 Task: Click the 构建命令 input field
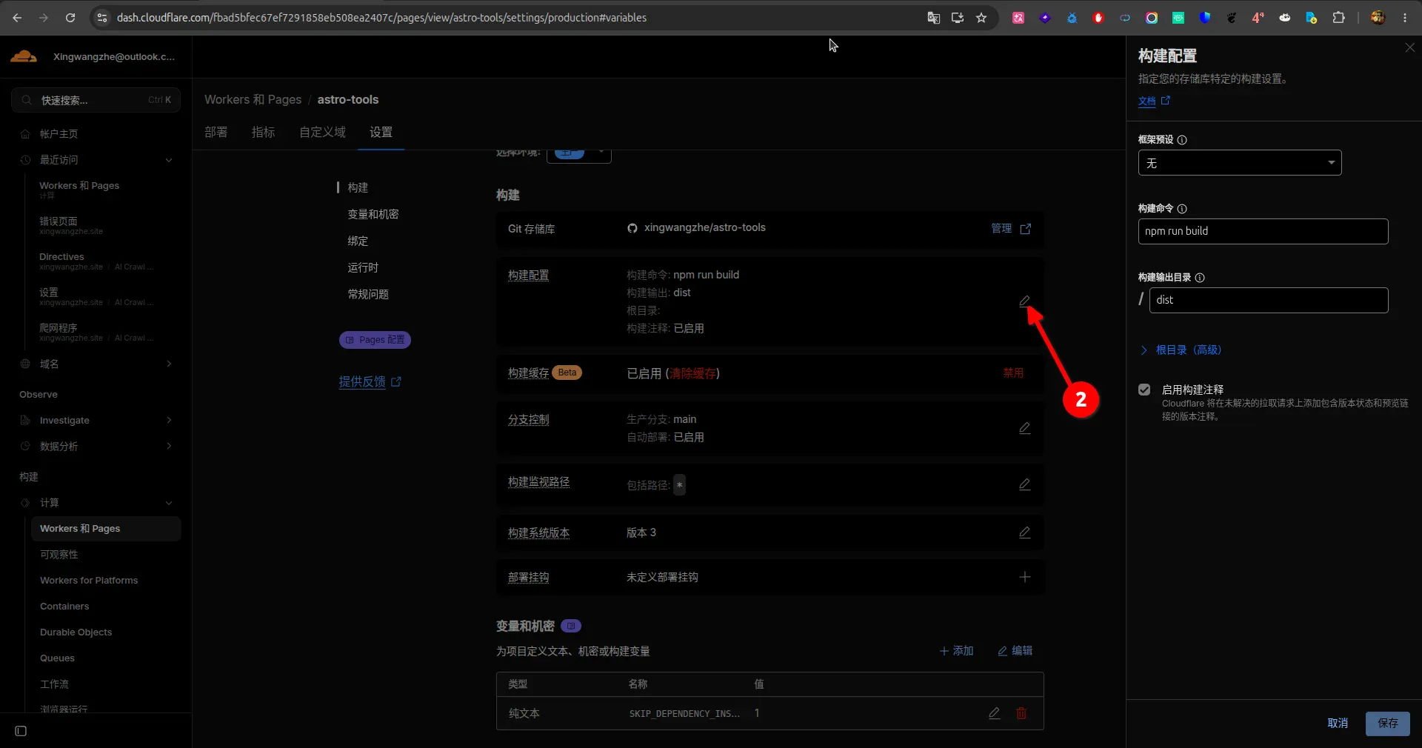pos(1263,231)
